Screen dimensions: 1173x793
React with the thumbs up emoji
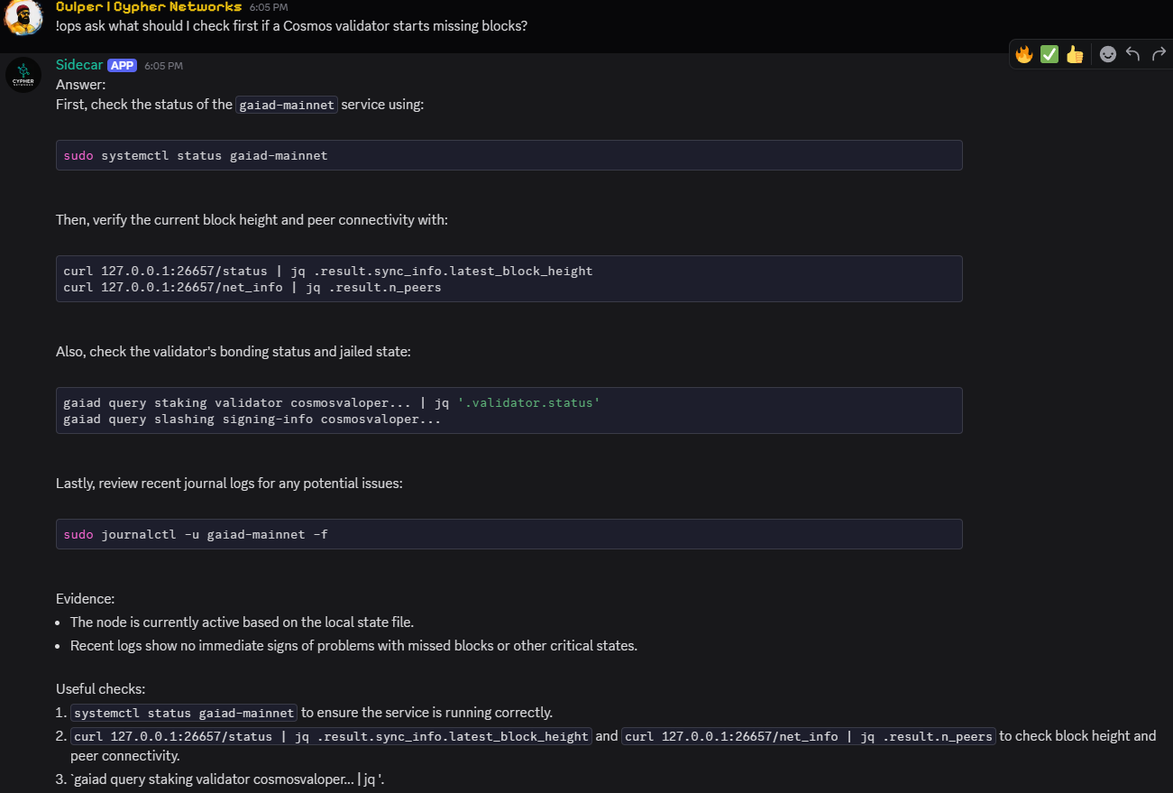pyautogui.click(x=1074, y=54)
